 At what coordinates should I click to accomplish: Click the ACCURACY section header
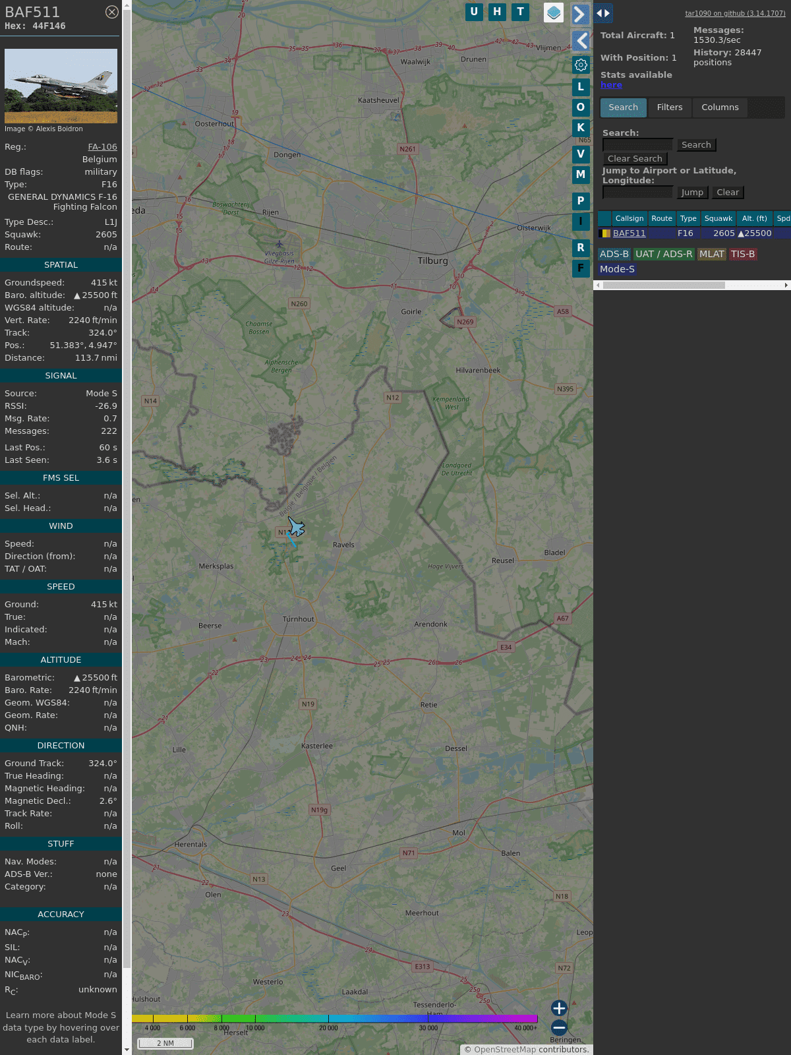point(61,914)
